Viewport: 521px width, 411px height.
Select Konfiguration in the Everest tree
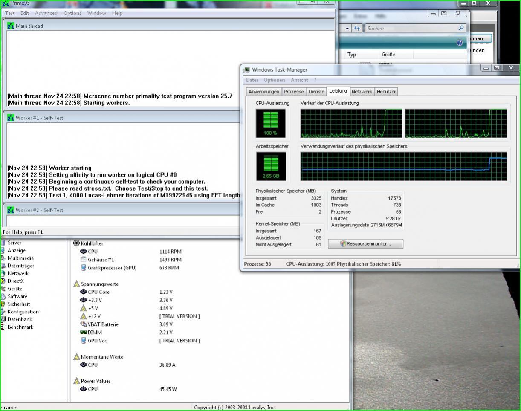(23, 312)
